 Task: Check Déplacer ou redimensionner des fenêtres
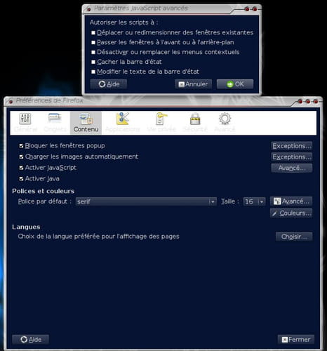point(93,32)
